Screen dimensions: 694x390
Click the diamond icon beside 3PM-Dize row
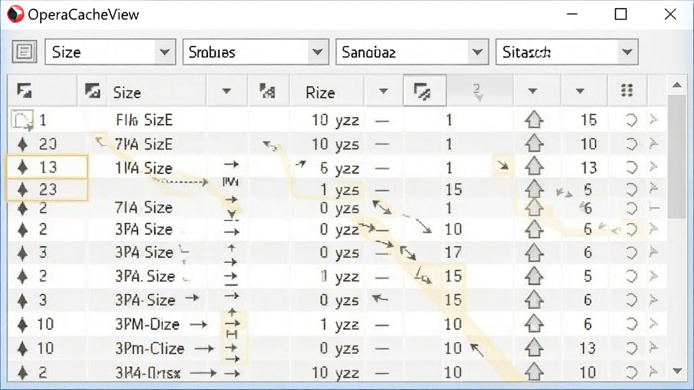coord(22,324)
